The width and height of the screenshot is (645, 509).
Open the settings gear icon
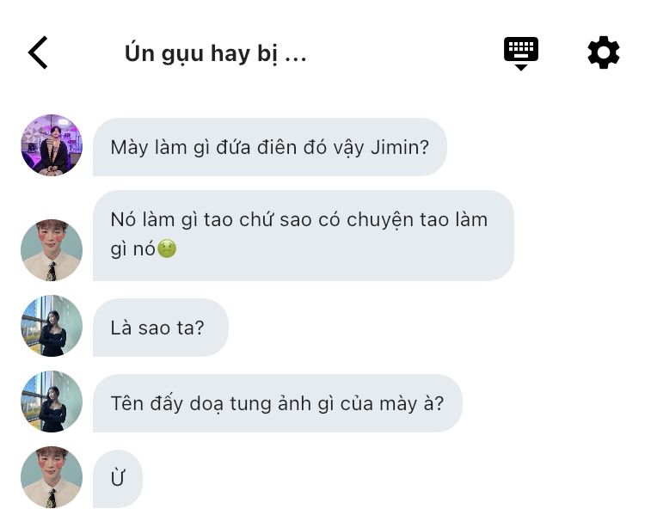coord(603,52)
